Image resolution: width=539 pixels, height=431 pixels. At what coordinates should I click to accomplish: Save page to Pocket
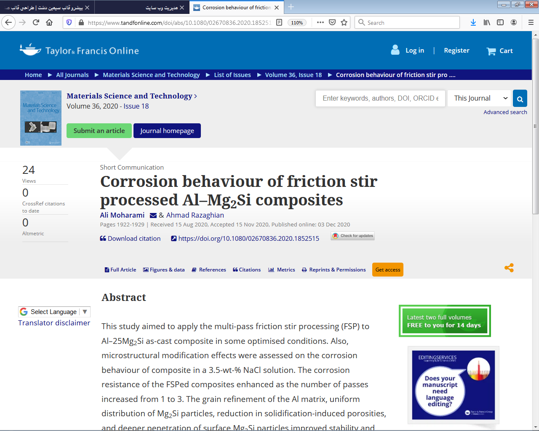(x=332, y=22)
